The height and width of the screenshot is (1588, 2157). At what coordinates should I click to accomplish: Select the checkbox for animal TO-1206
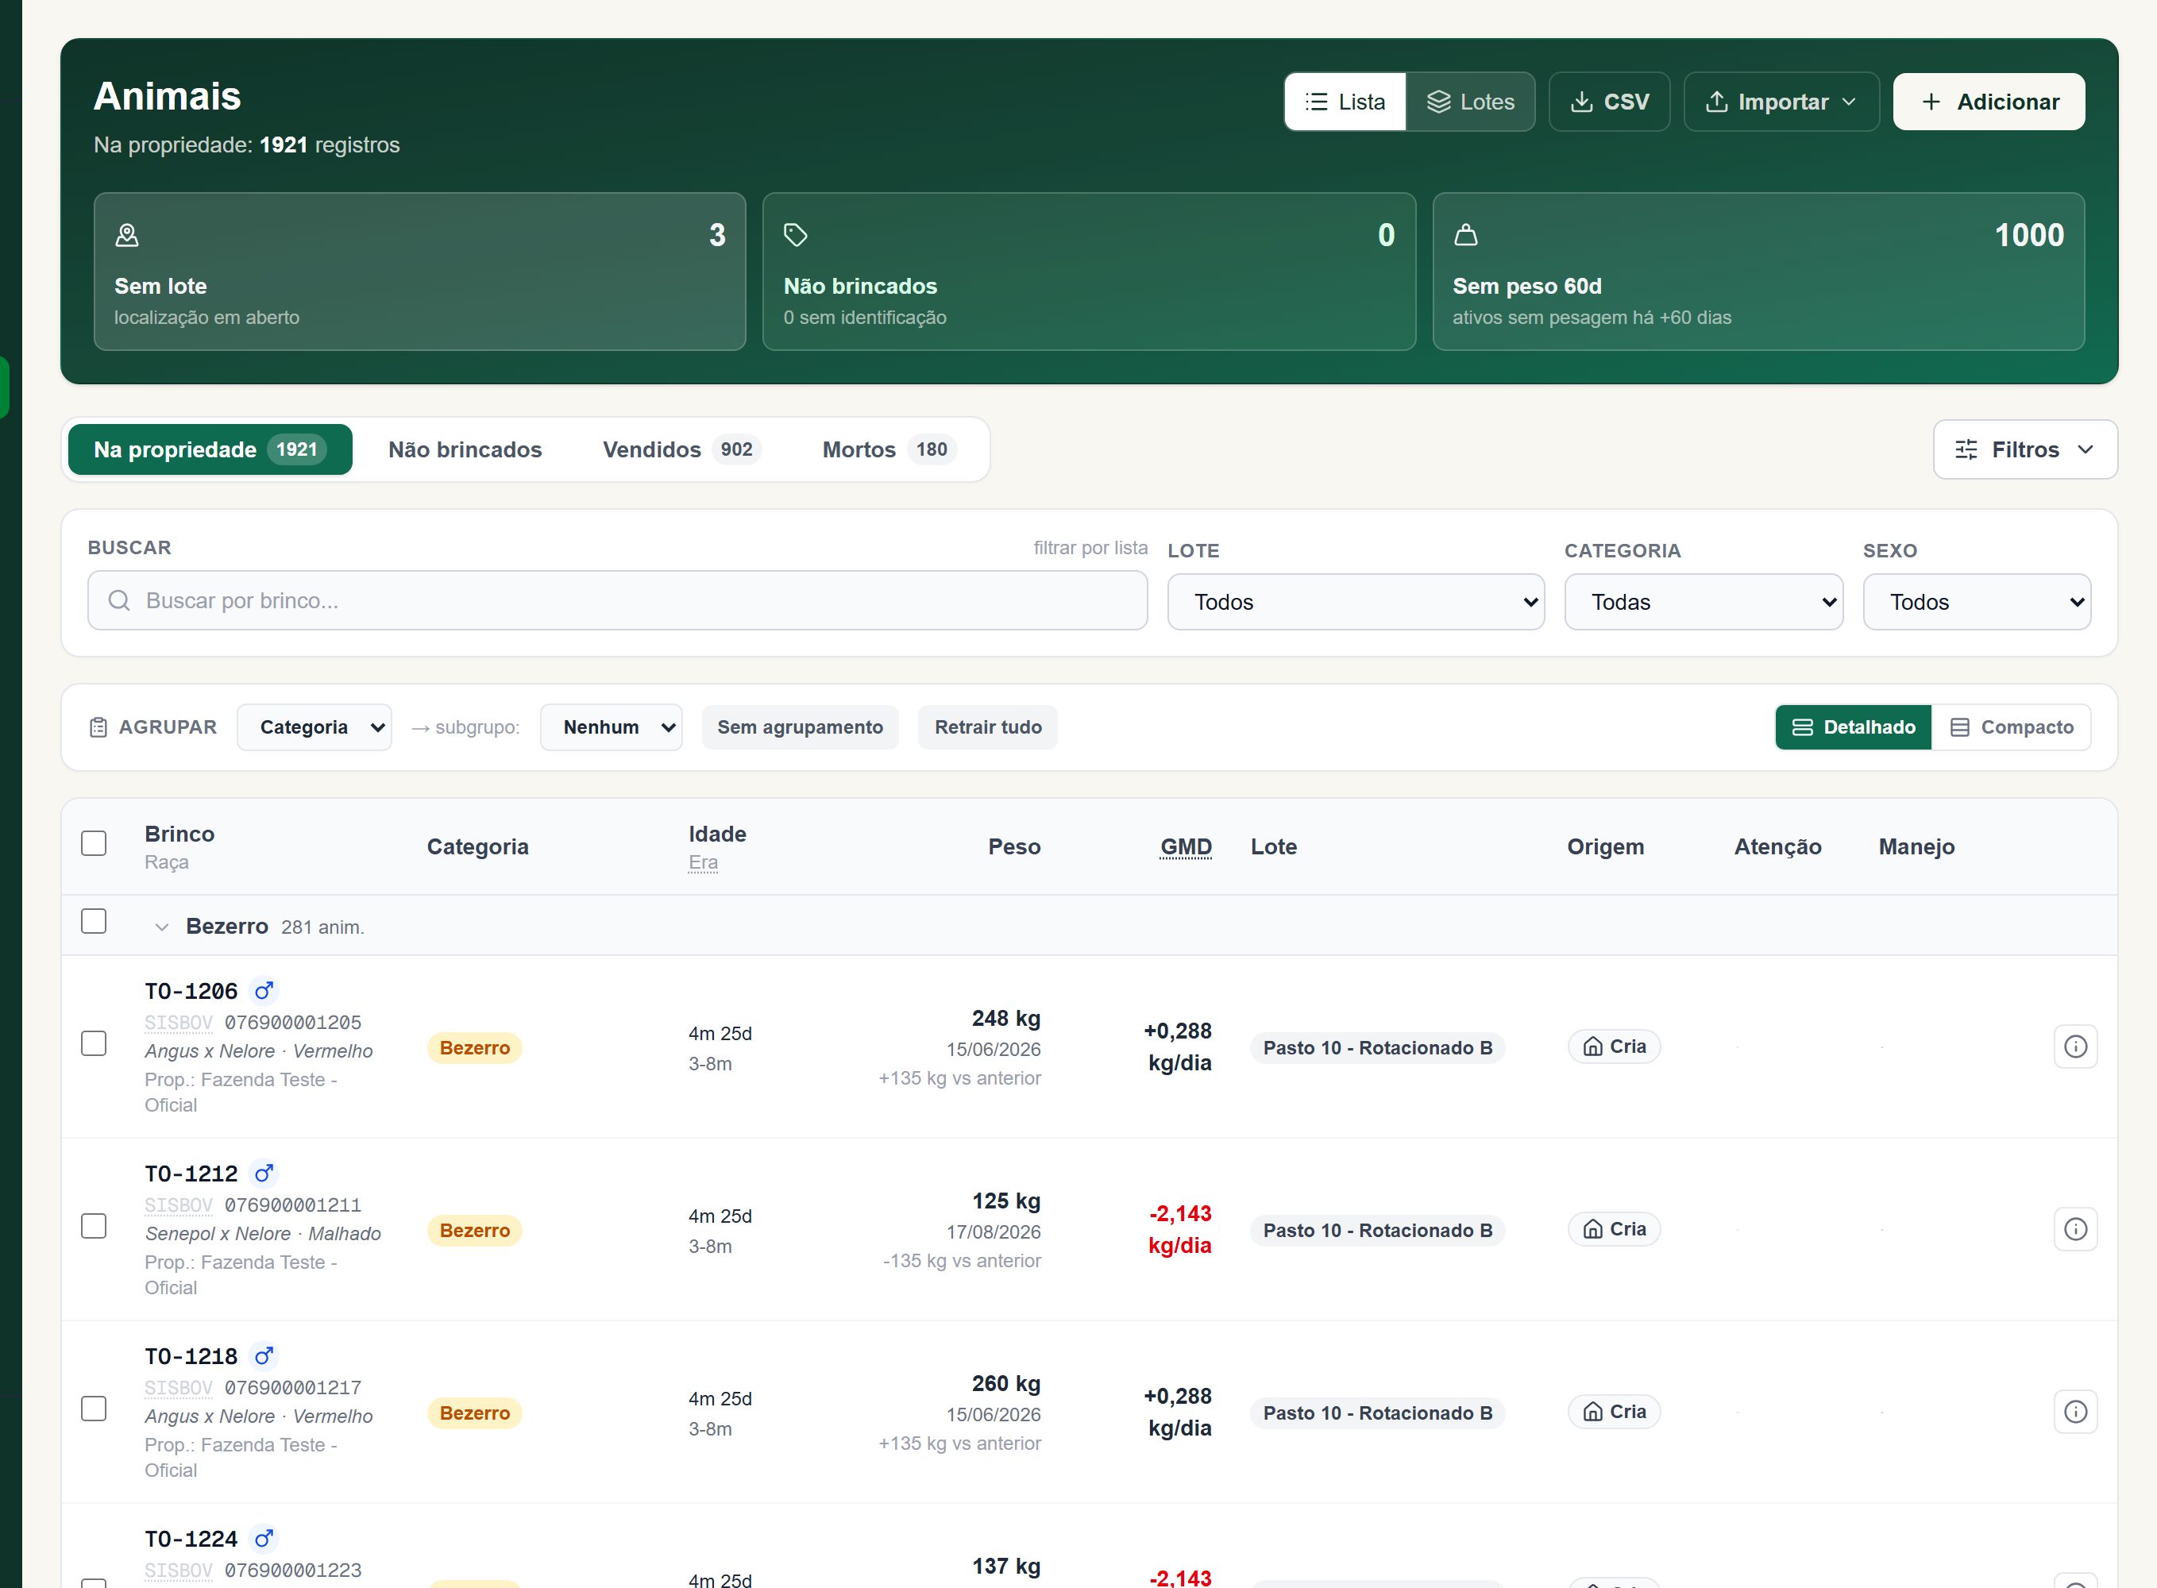click(95, 1043)
